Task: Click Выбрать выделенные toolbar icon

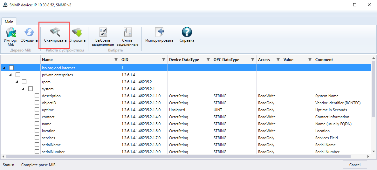Action: 103,33
